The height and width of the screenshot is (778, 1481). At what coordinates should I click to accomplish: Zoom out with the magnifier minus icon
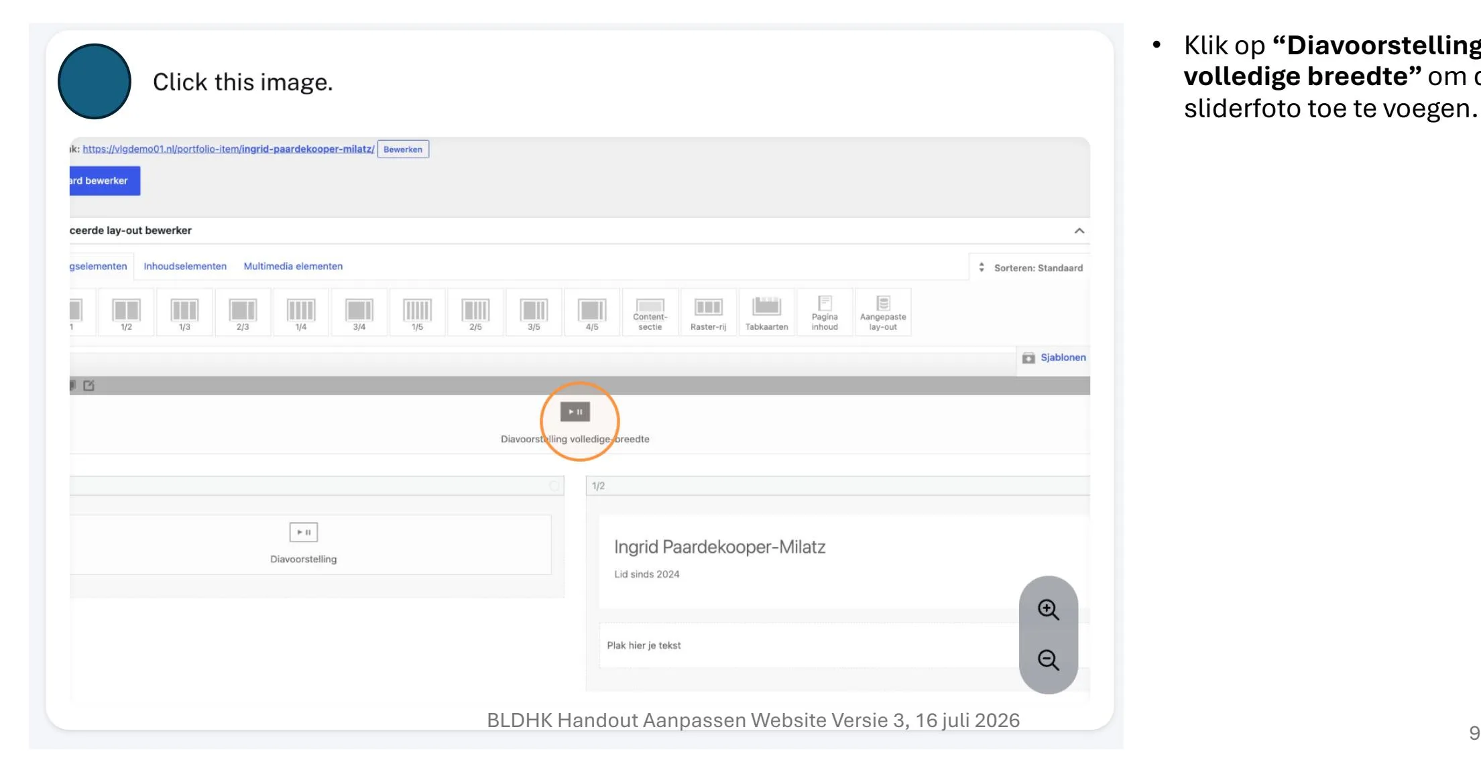(1048, 660)
